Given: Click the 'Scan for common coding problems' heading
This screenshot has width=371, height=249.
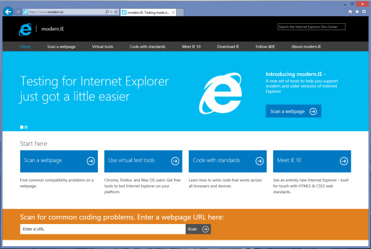Looking at the screenshot, I should click(x=122, y=217).
